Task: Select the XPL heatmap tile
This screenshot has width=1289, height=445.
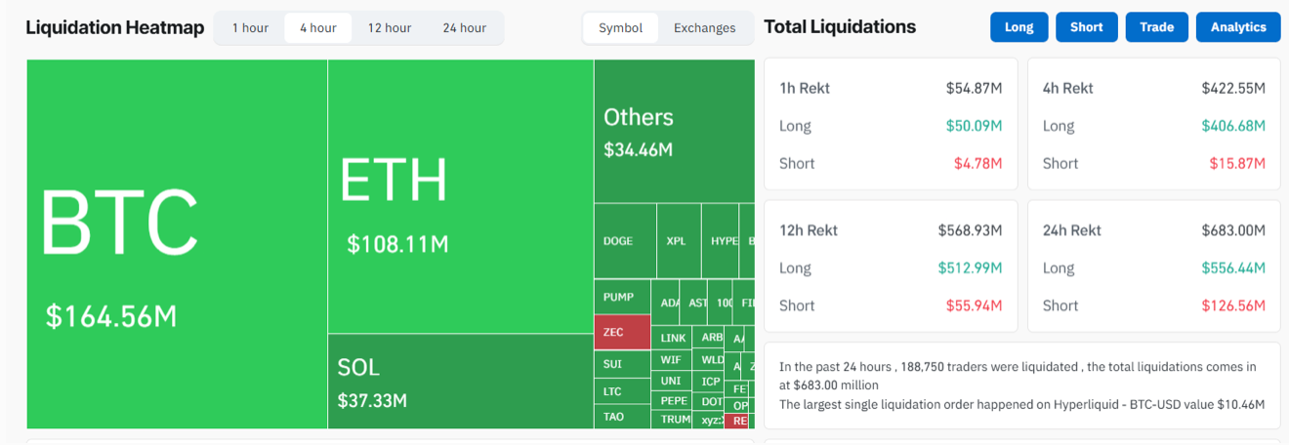Action: pyautogui.click(x=678, y=241)
